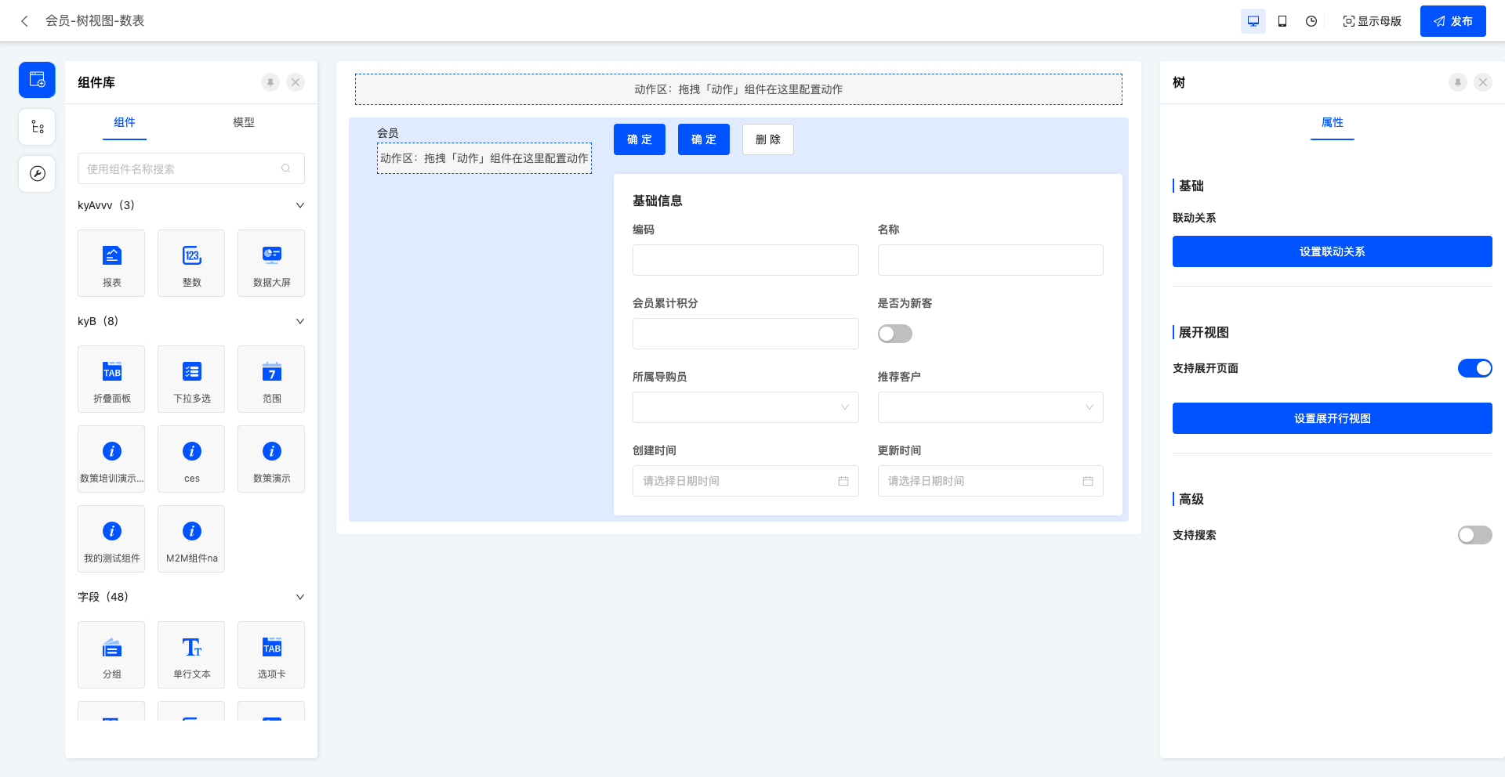Open the tree structure icon in left sidebar

pos(36,126)
